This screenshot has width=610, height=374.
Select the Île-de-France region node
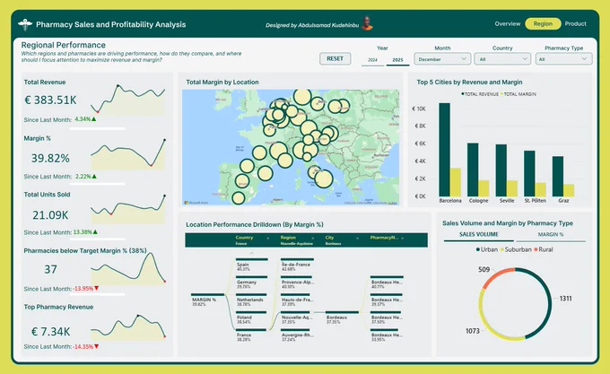point(297,265)
